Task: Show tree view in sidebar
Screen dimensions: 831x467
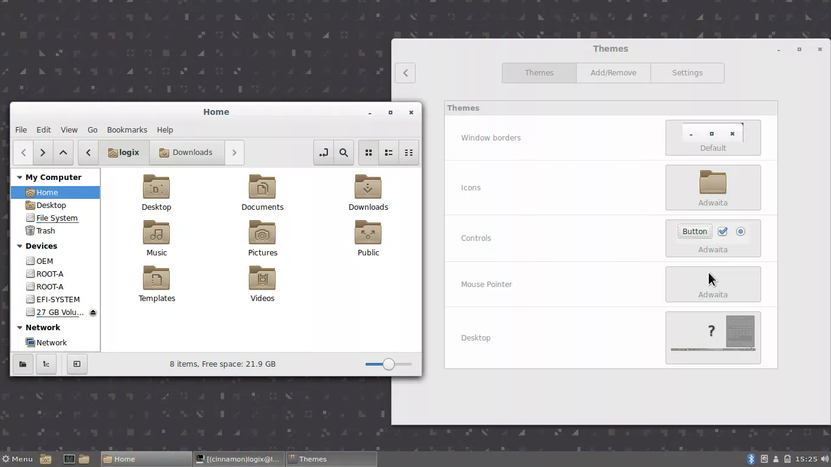Action: click(46, 364)
